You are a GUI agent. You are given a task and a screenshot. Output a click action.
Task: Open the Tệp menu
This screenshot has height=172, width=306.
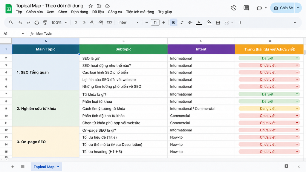(19, 12)
